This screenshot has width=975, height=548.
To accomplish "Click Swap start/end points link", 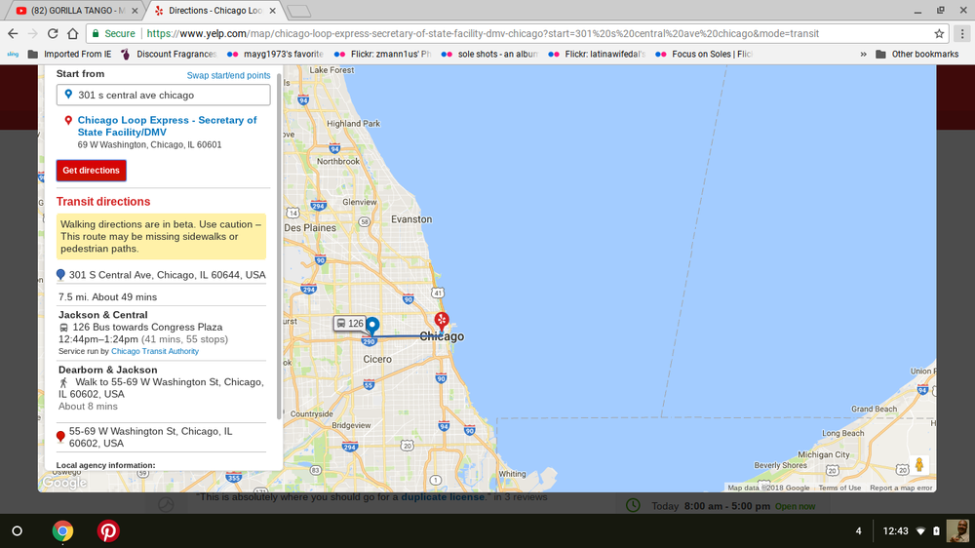I will (228, 75).
